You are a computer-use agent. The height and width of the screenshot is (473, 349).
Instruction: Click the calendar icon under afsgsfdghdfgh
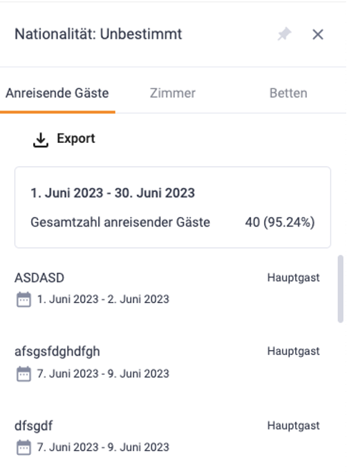[23, 374]
